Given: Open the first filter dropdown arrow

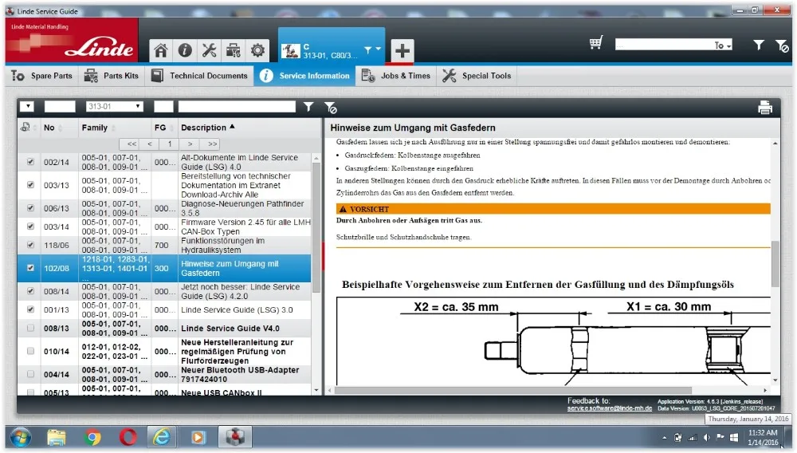Looking at the screenshot, I should [27, 106].
